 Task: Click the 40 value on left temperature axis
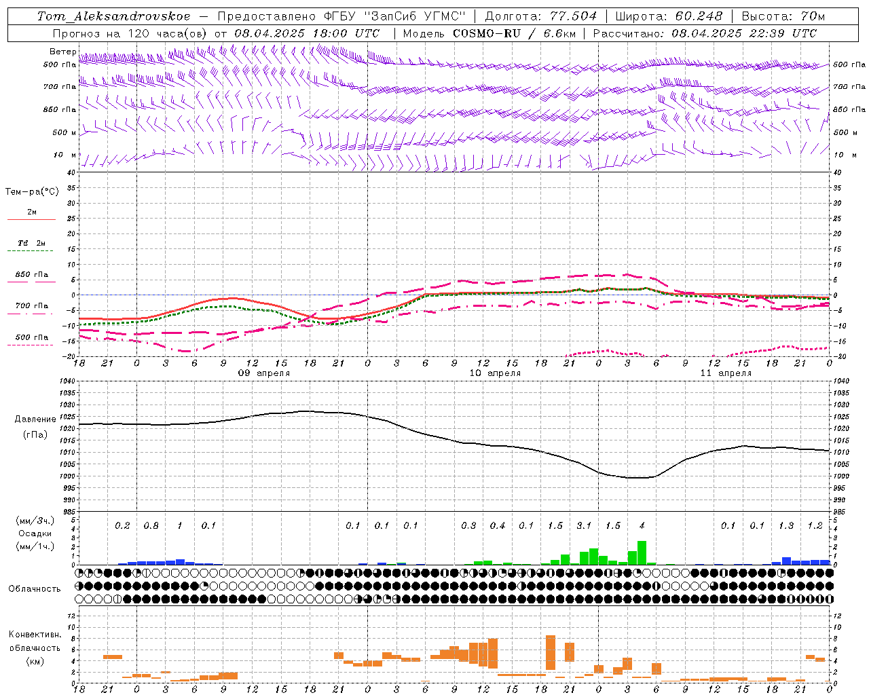point(71,172)
